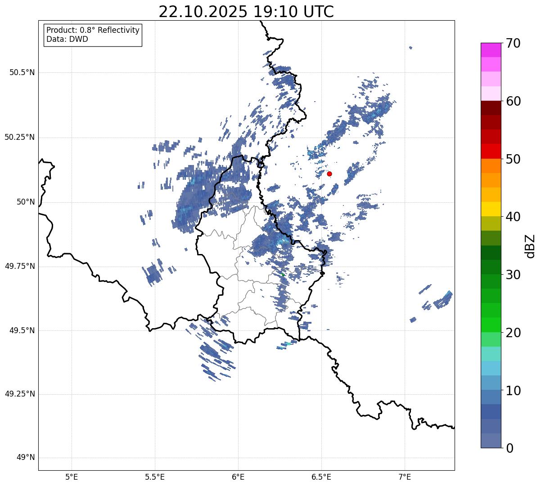Click the 'dBZ' colorbar axis label
Screen dimensions: 541x486
(530, 245)
